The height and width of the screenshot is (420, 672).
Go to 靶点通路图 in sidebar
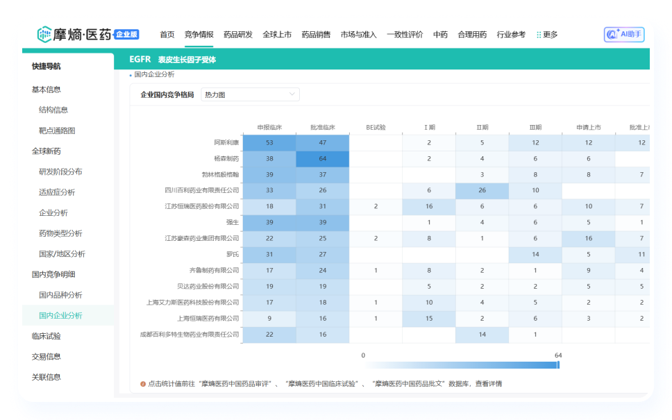coord(57,131)
